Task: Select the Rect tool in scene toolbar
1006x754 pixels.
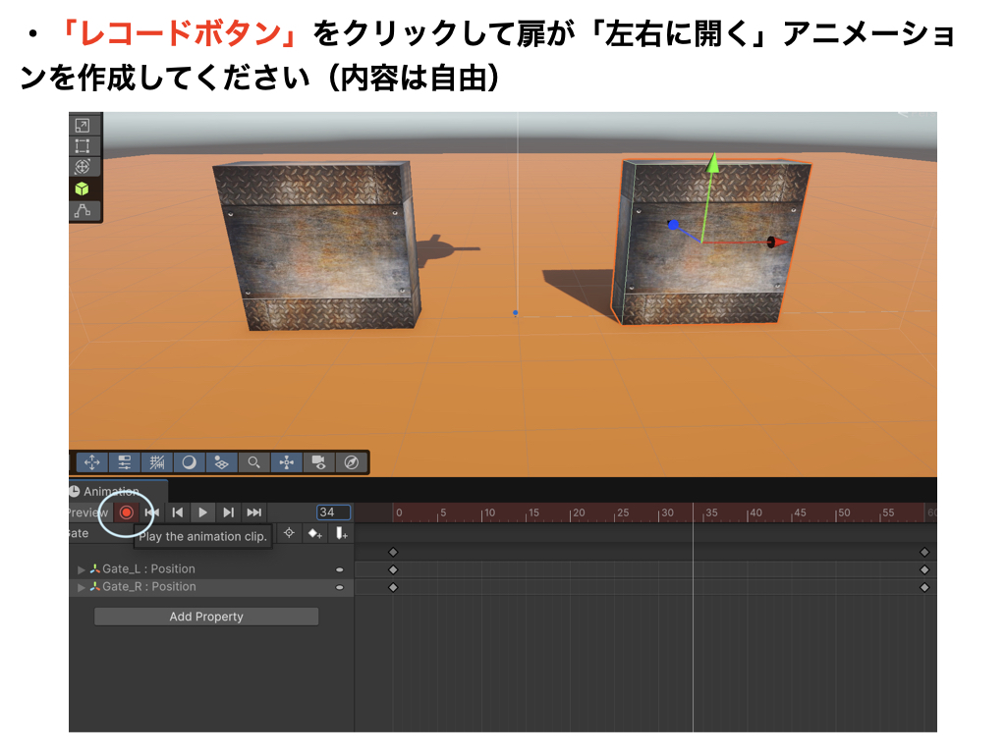Action: pos(83,146)
